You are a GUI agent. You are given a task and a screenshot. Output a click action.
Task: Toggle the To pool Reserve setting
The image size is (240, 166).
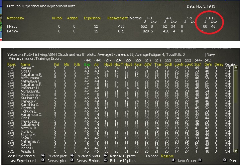point(167,156)
